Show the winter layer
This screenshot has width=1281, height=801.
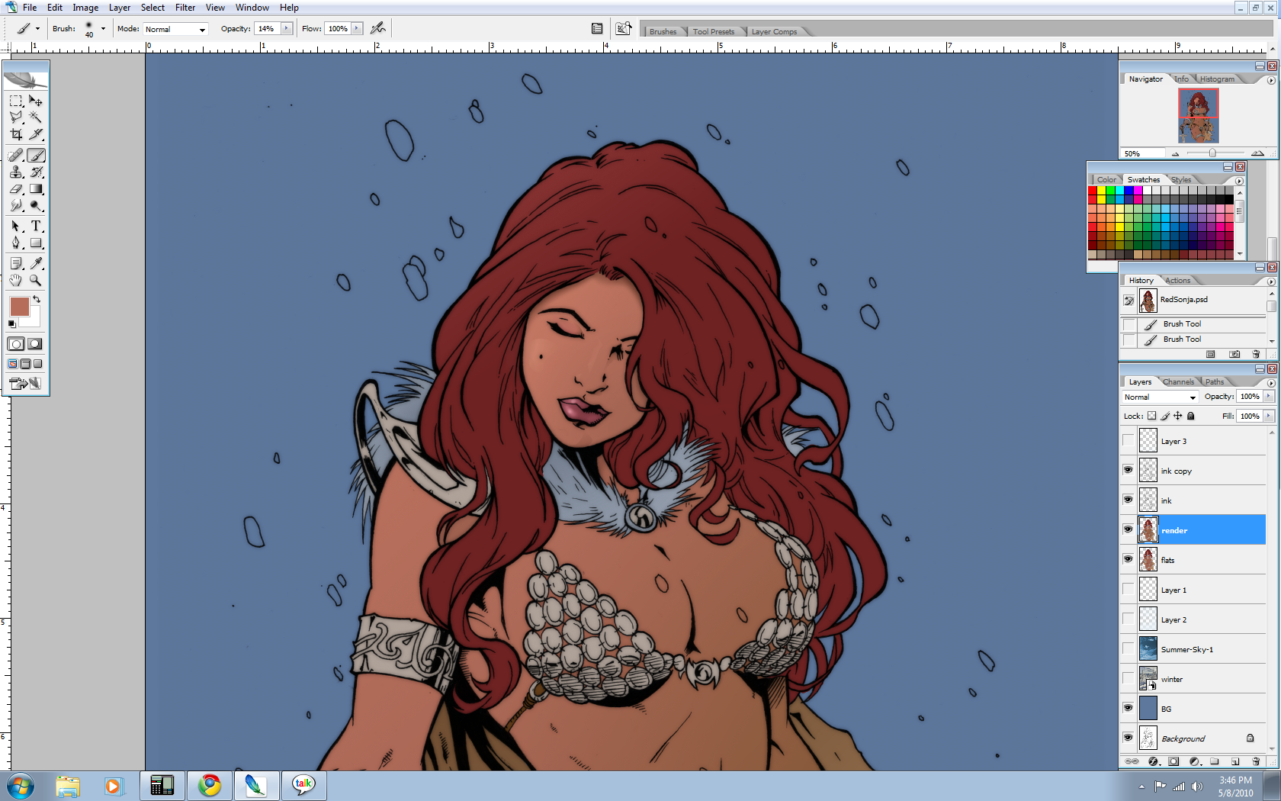[1128, 678]
